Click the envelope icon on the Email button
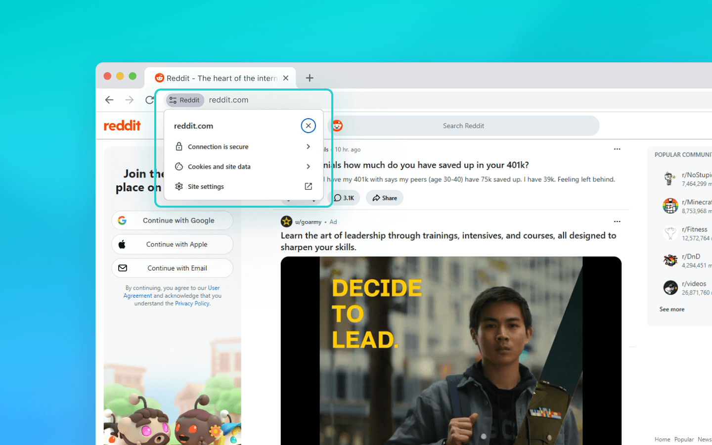 click(123, 268)
